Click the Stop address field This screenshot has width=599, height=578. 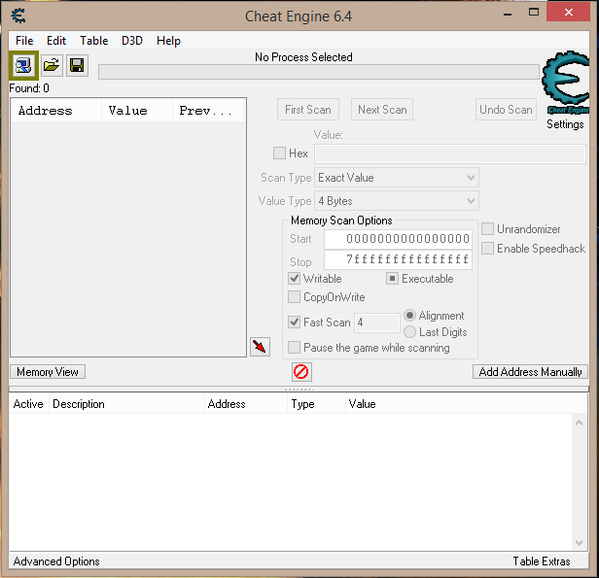coord(398,259)
